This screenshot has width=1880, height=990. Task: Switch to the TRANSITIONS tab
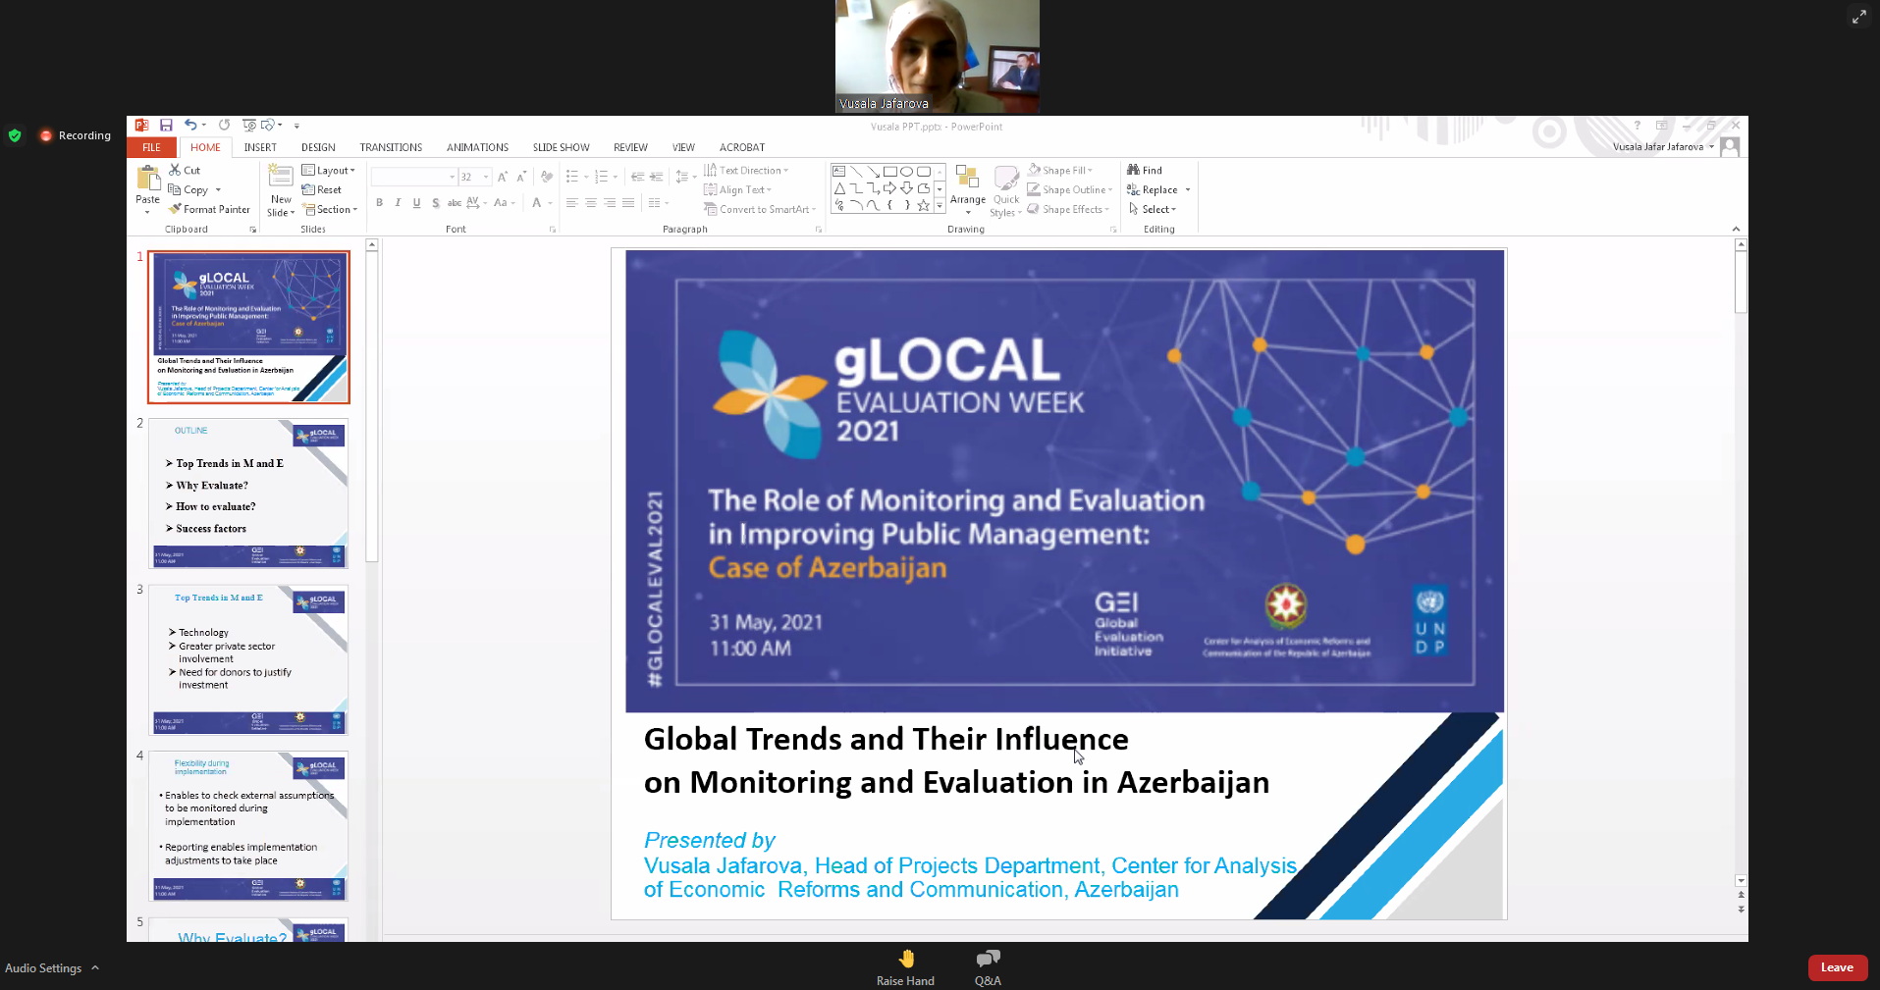391,147
